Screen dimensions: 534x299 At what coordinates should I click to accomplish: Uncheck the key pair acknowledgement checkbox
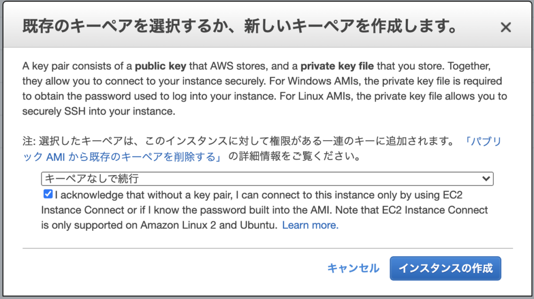(48, 194)
